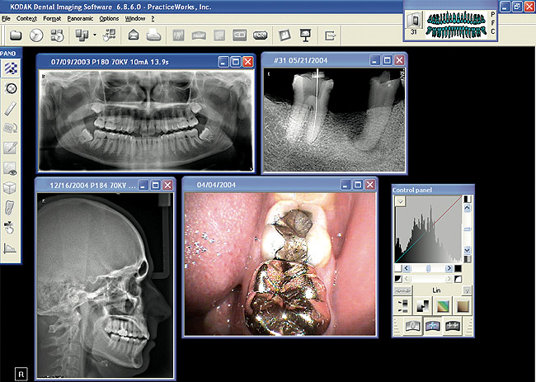This screenshot has width=536, height=382.
Task: Click the histogram icon at bottom of PANO sidebar
Action: pos(11,247)
